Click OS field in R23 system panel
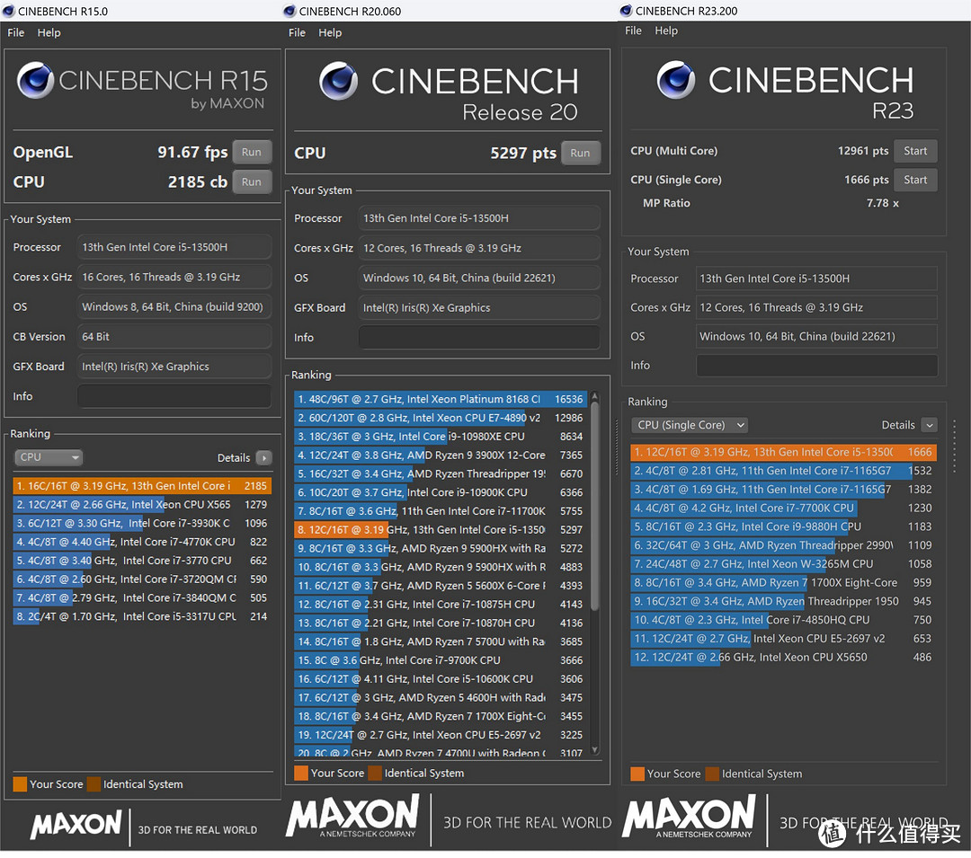Viewport: 971px width, 858px height. click(816, 337)
